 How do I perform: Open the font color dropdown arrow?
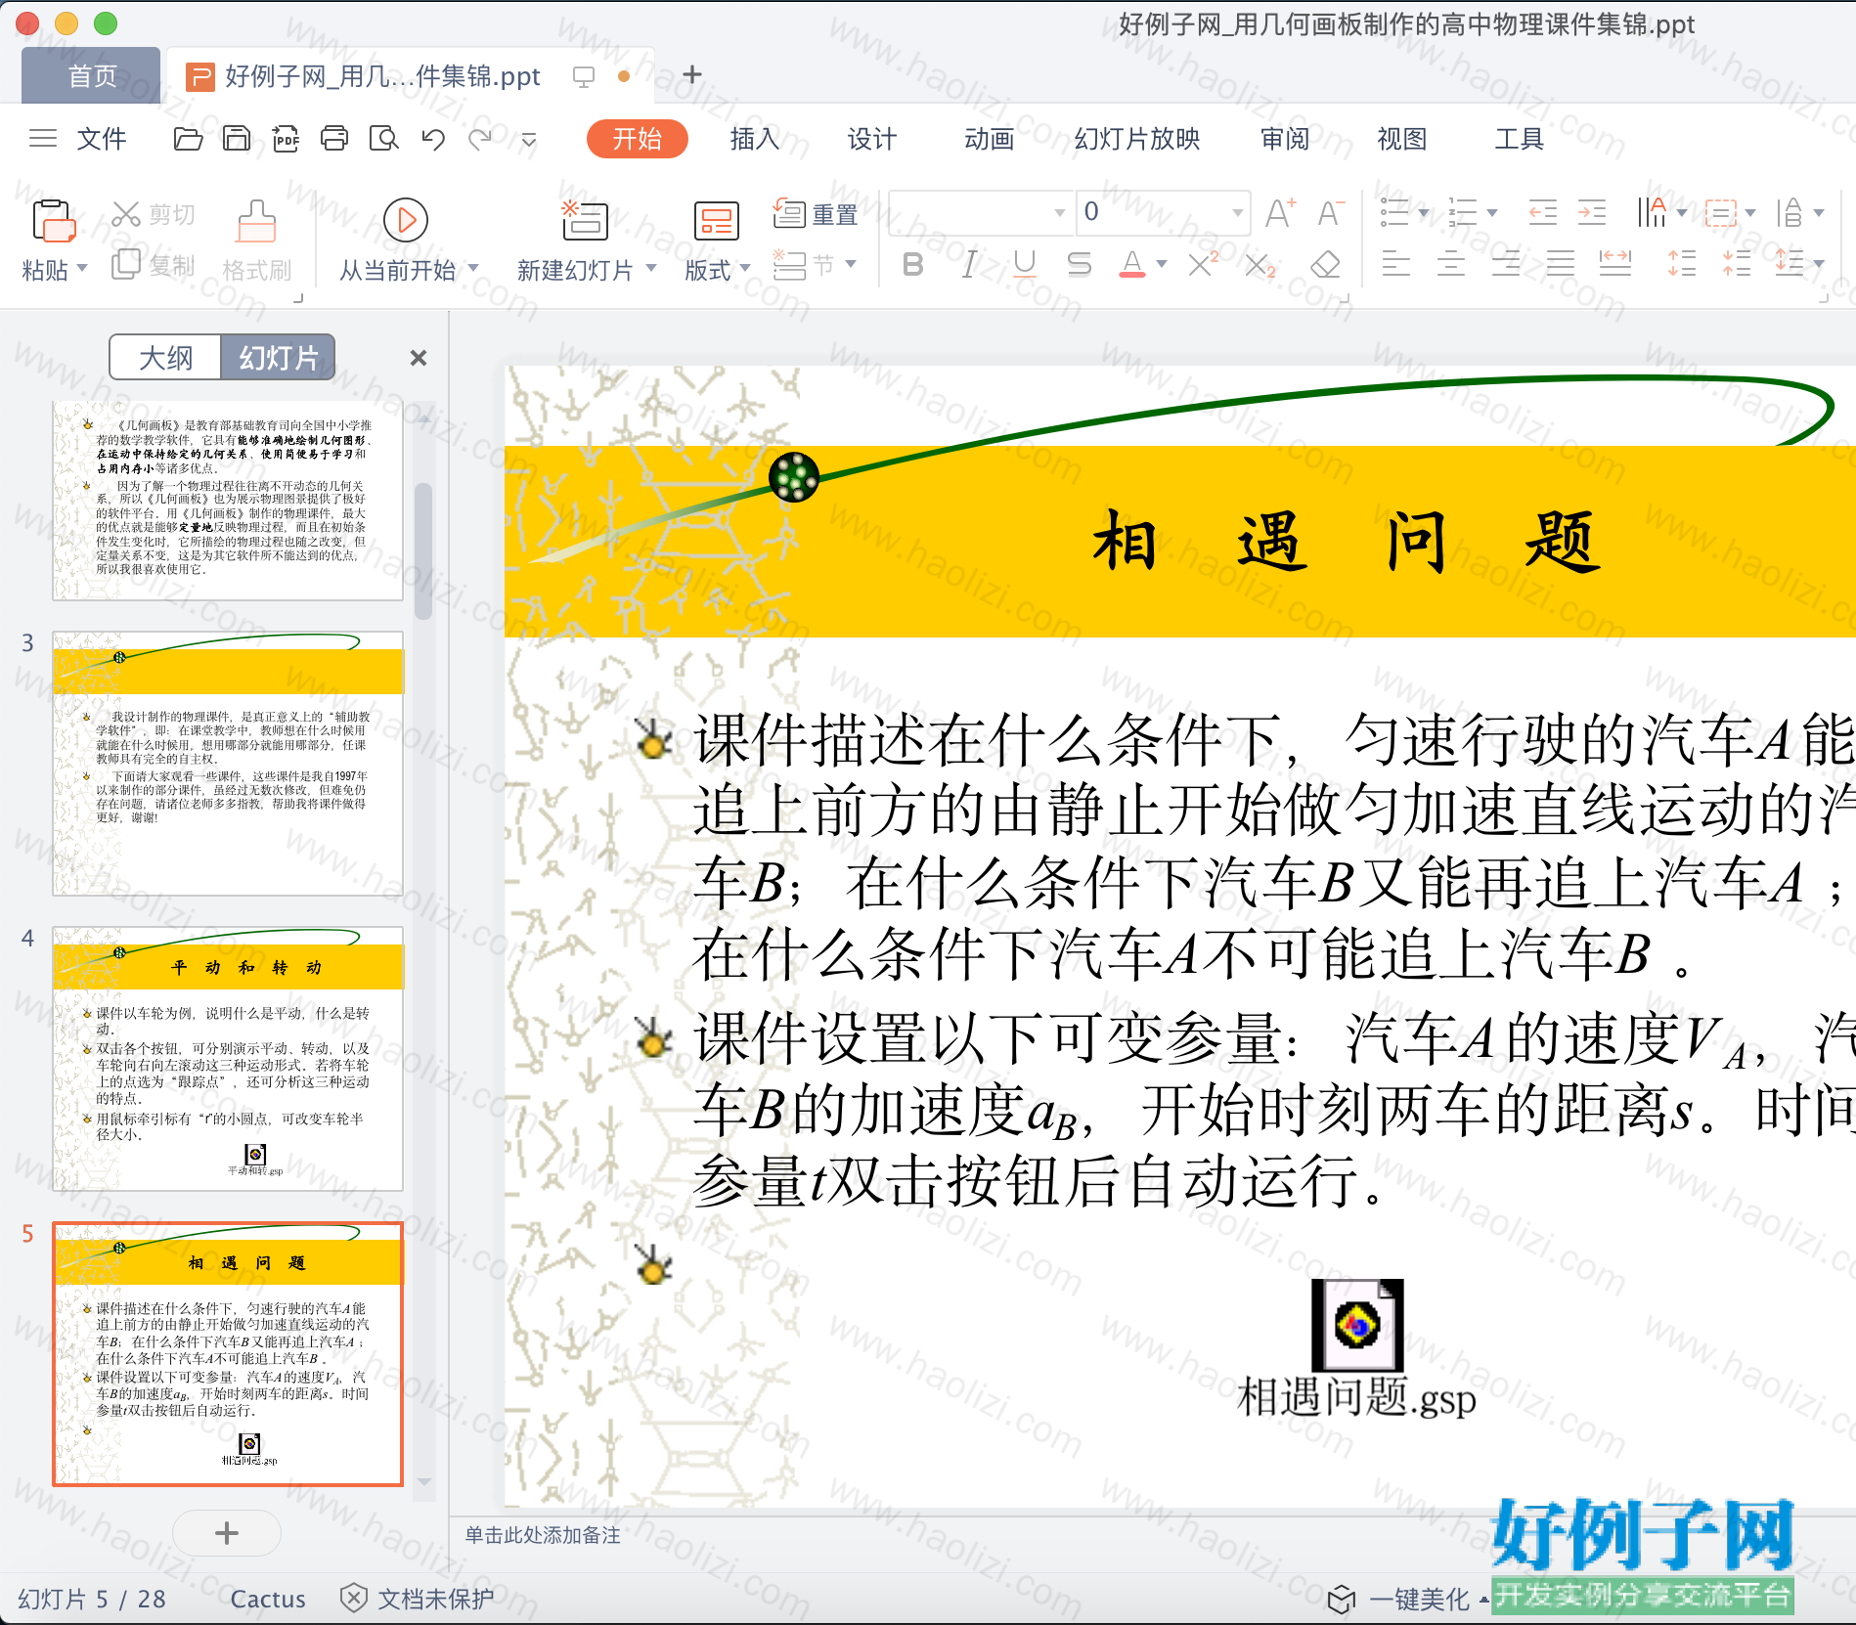(x=1162, y=264)
